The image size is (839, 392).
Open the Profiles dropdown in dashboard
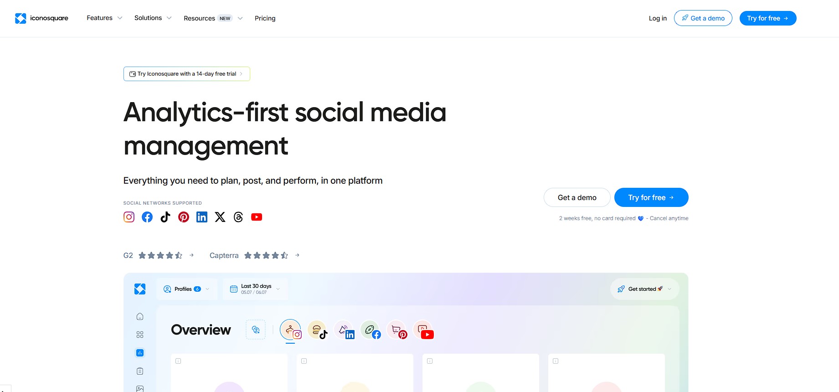tap(186, 289)
